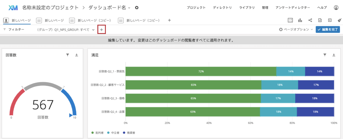Select the second 新しいページ tab
Viewport: 343px width, 139px height.
coord(50,21)
